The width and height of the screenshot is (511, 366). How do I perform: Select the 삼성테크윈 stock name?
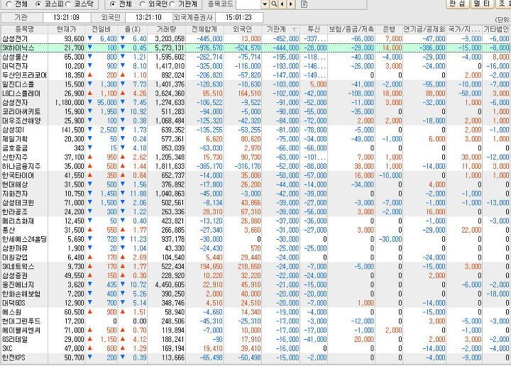coord(18,203)
